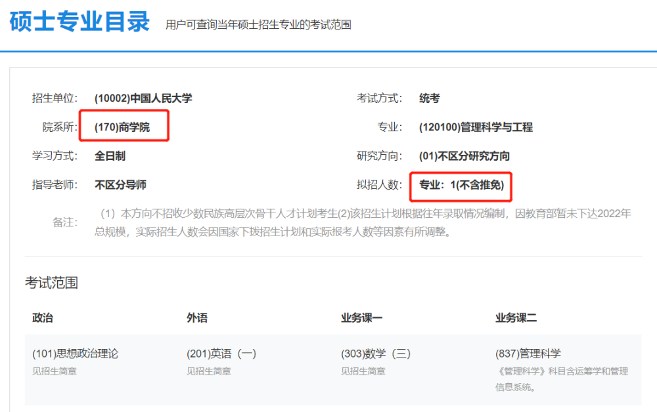The width and height of the screenshot is (657, 412).
Task: Click the 研究方向 label
Action: 380,156
